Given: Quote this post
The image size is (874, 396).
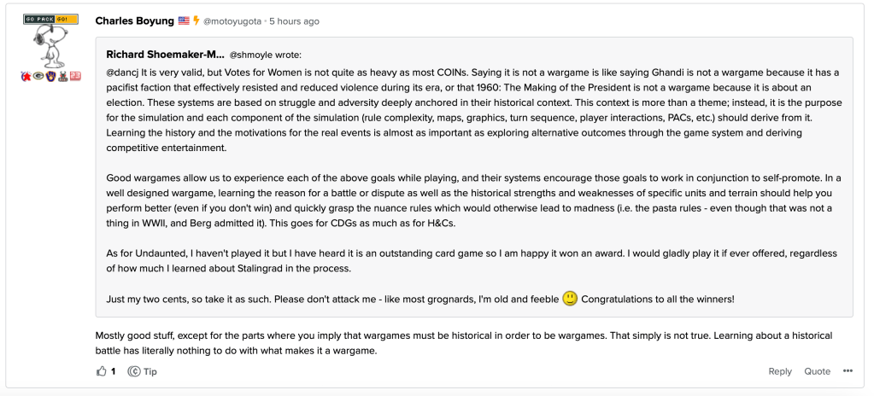Looking at the screenshot, I should click(x=817, y=371).
